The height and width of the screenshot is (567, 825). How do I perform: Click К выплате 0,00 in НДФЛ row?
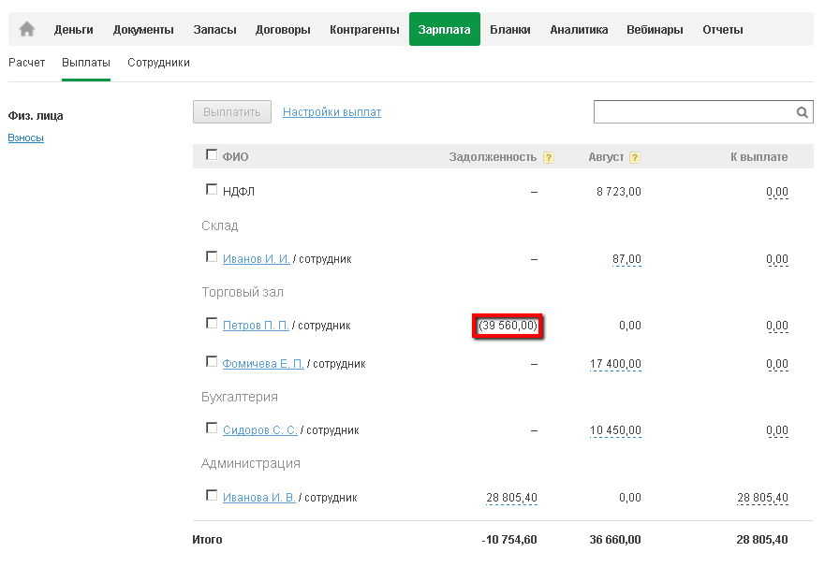click(x=777, y=192)
